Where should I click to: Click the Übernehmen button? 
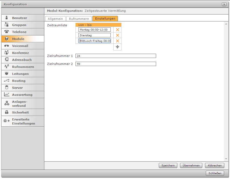point(191,166)
